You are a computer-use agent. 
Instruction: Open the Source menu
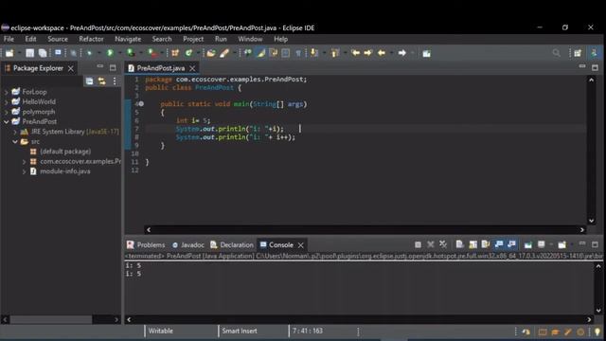pos(58,39)
